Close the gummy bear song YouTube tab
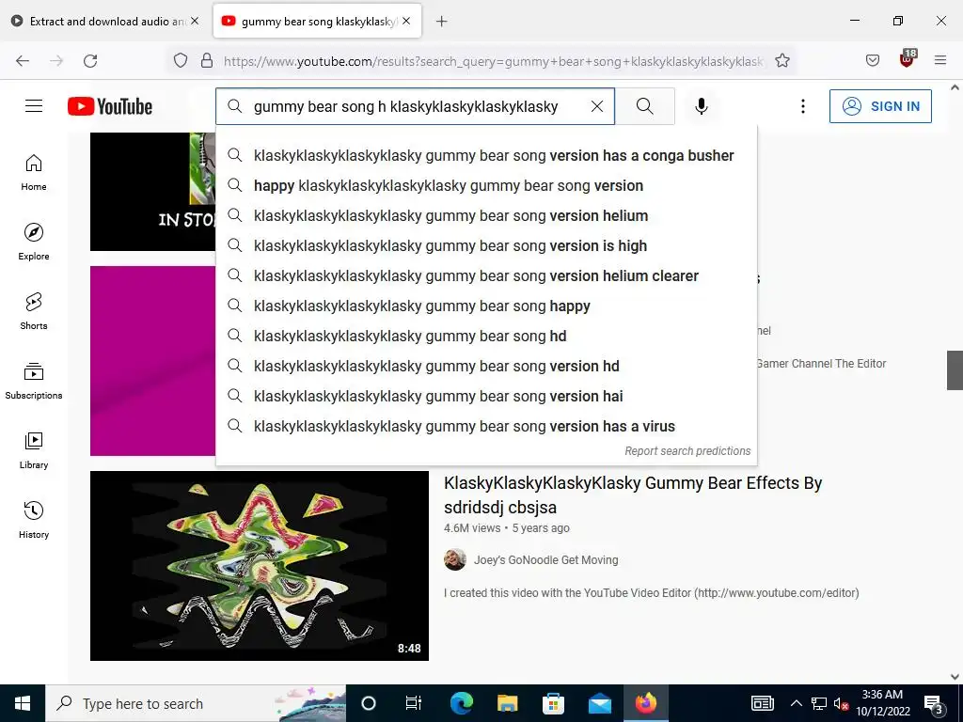The image size is (963, 722). 406,21
